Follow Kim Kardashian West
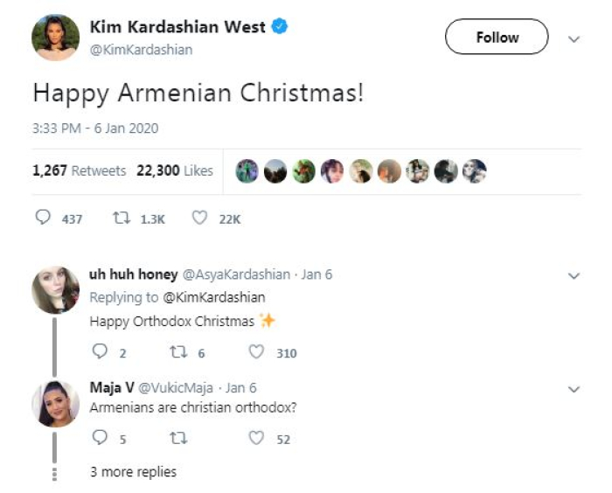 (497, 38)
